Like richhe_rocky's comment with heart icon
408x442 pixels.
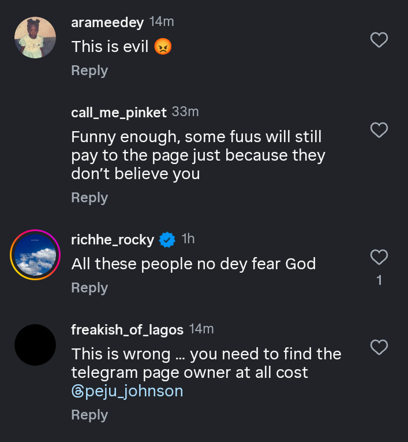coord(379,257)
